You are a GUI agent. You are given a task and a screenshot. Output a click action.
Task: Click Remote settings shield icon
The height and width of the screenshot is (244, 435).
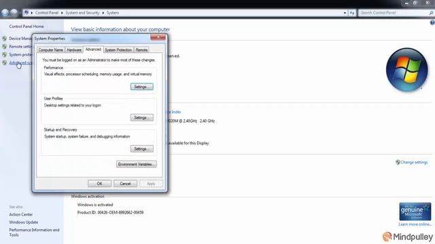pos(5,47)
